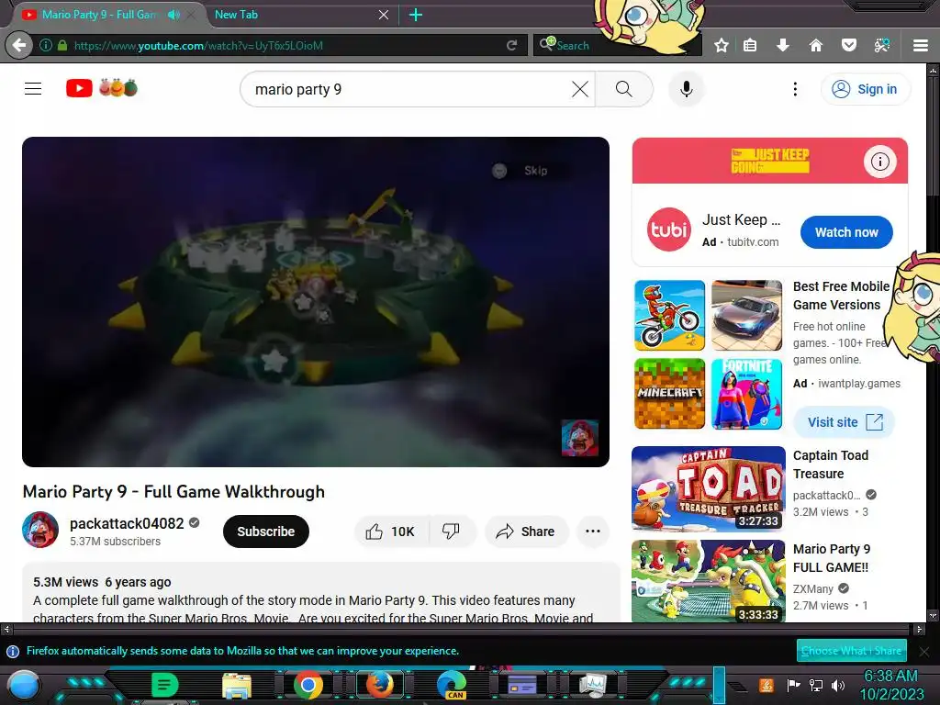This screenshot has height=705, width=940.
Task: Open Firefox downloads arrow icon
Action: tap(782, 45)
